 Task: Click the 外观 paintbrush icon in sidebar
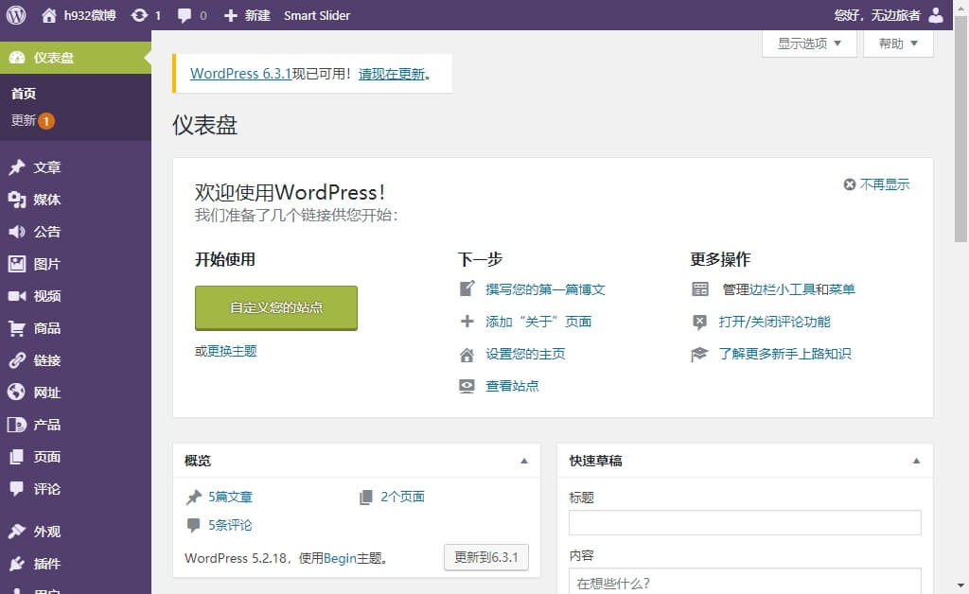coord(17,531)
